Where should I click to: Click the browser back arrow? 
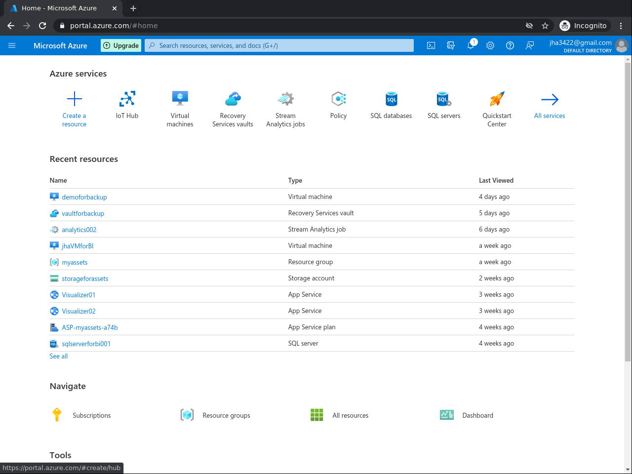(11, 26)
